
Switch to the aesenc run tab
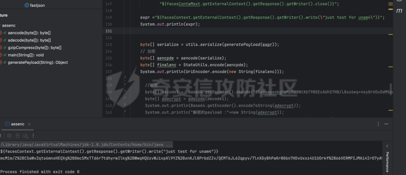tap(17, 124)
